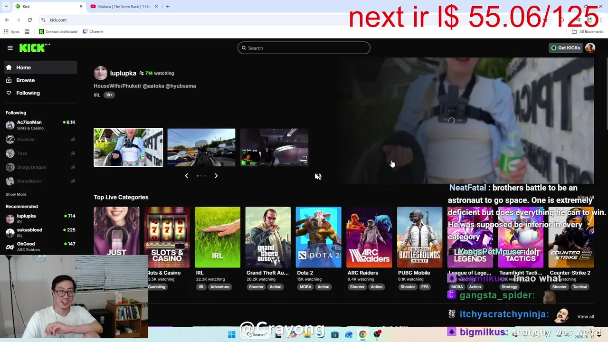Viewport: 608px width, 342px height.
Task: Open luplupka's avatar beside the stream title
Action: (x=100, y=73)
